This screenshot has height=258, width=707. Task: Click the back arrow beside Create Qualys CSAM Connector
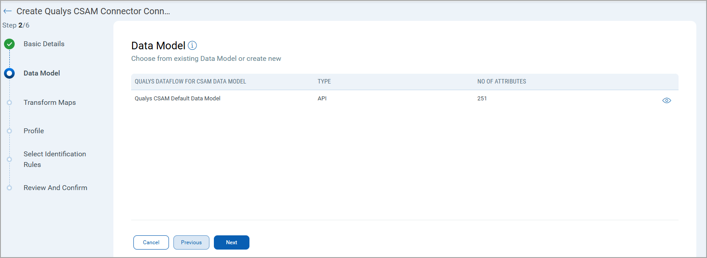[x=8, y=11]
